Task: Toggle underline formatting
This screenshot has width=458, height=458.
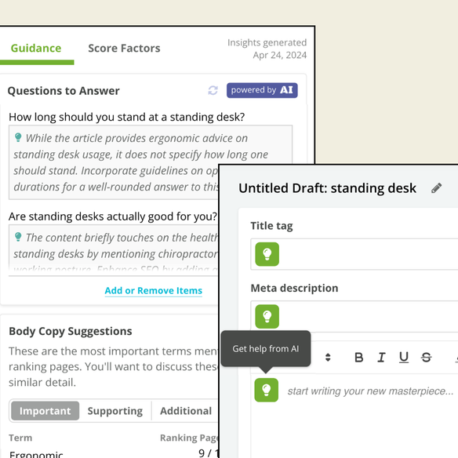Action: point(404,358)
